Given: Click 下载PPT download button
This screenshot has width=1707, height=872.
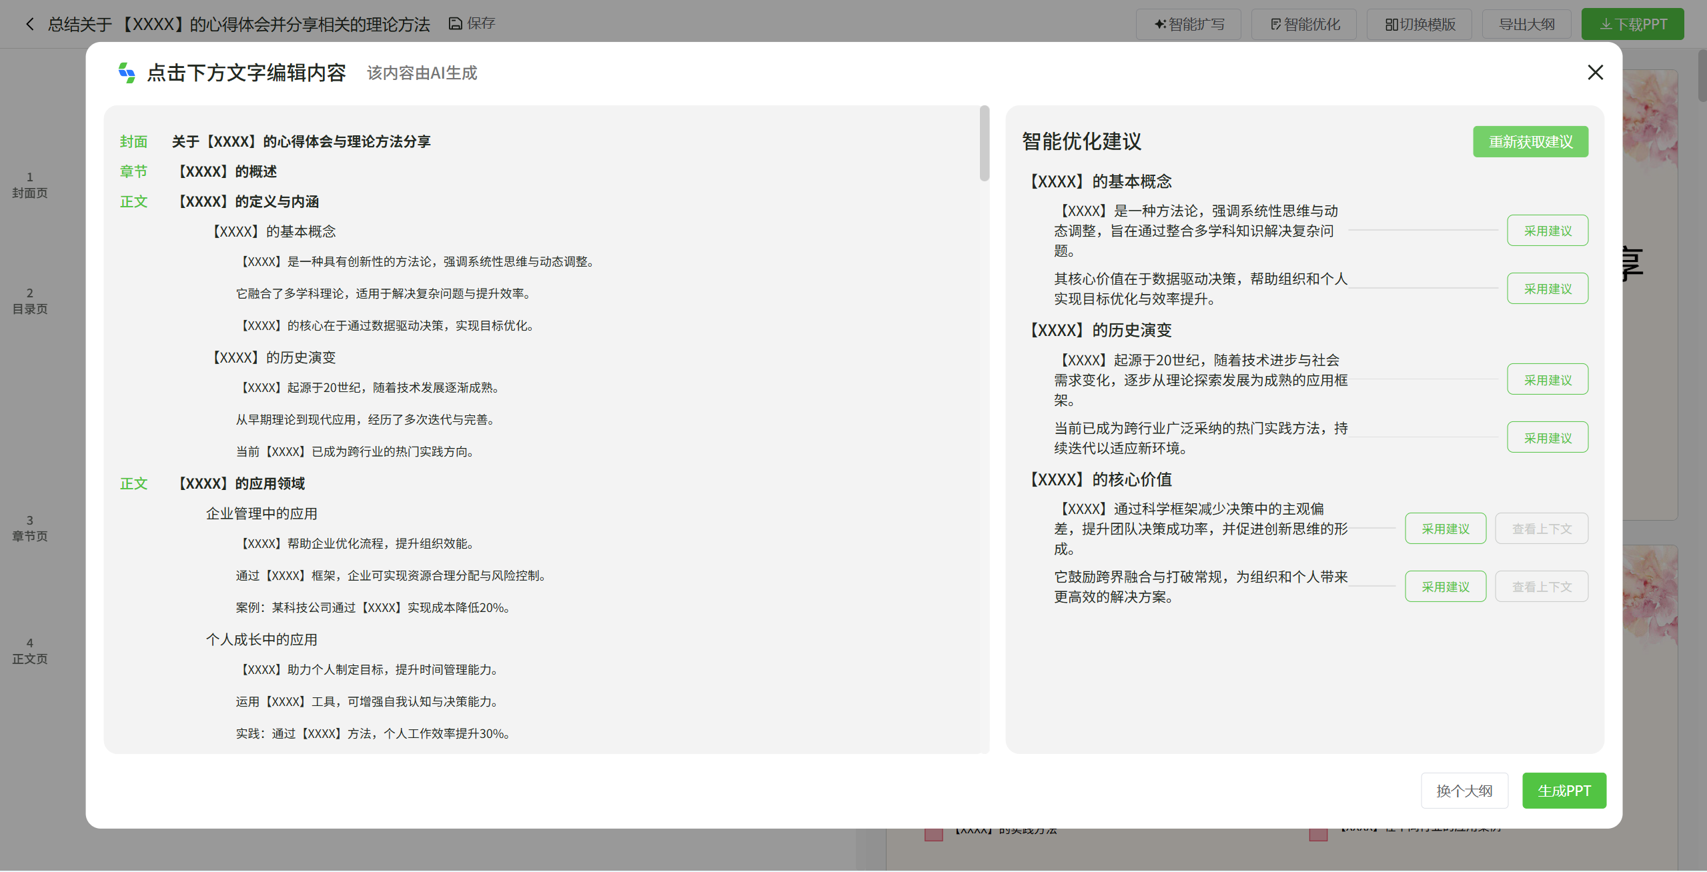Looking at the screenshot, I should coord(1632,25).
